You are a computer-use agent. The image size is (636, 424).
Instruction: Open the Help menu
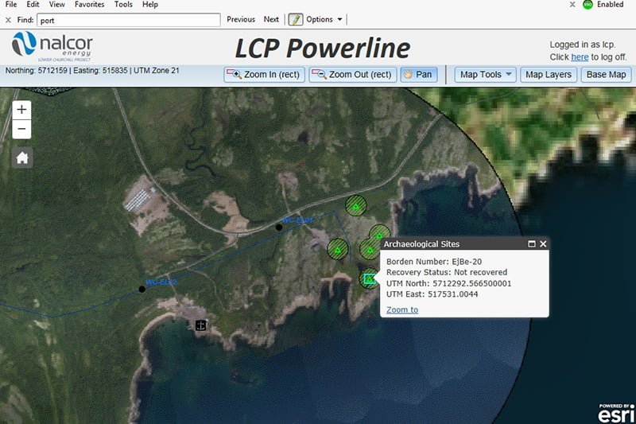(150, 5)
